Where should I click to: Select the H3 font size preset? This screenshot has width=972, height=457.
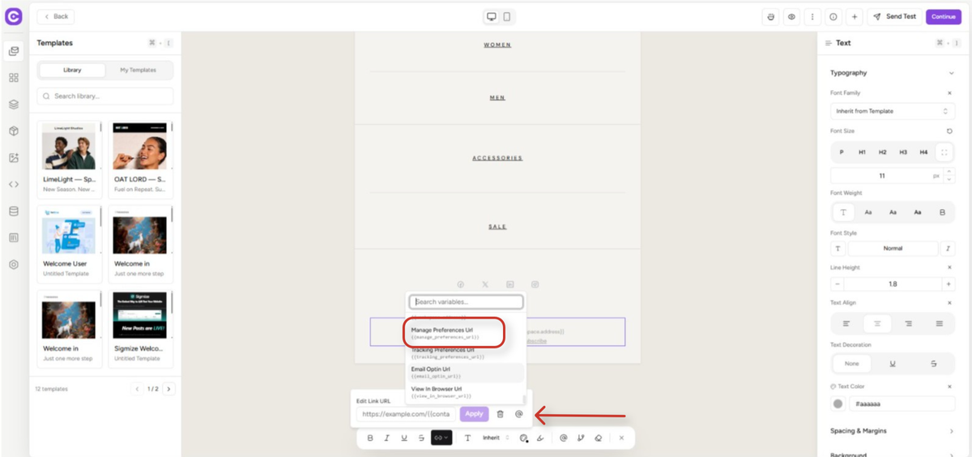click(x=903, y=152)
